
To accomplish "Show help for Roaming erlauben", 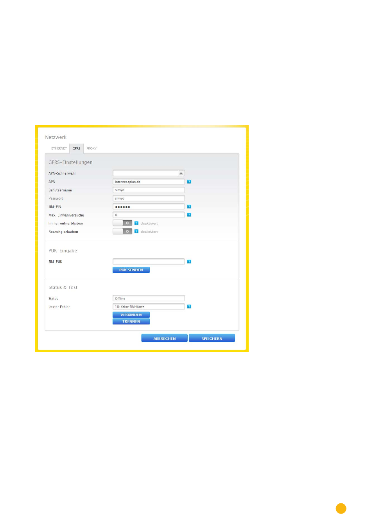I will pos(136,232).
